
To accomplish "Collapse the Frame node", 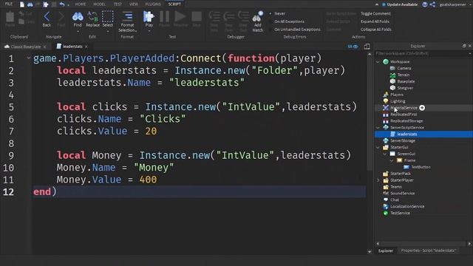I will pyautogui.click(x=392, y=160).
